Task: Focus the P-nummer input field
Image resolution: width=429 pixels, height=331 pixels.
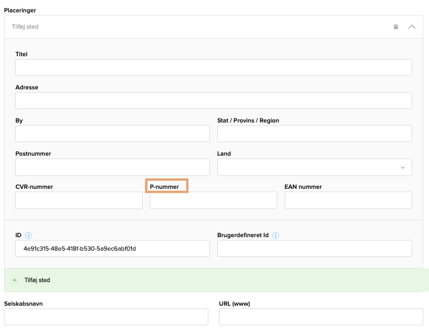Action: [x=213, y=200]
